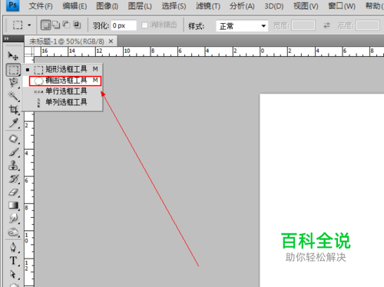384x287 pixels.
Task: Open the 滤镜(T) menu
Action: [208, 6]
